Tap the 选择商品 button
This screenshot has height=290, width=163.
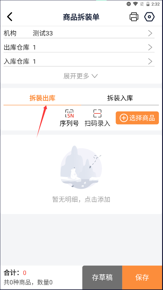(x=137, y=118)
